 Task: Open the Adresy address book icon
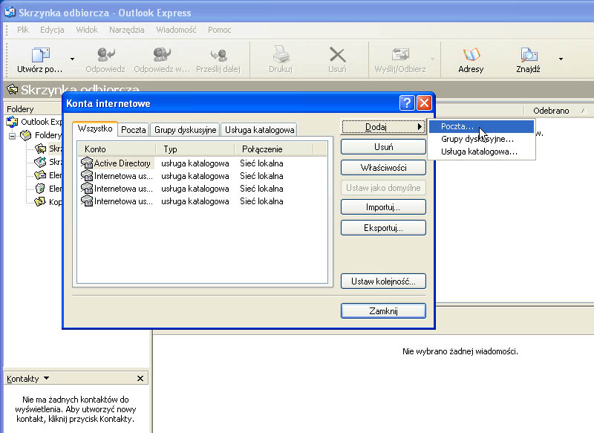click(471, 55)
